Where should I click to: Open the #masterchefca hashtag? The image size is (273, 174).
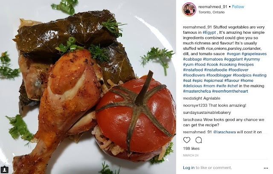coord(197,91)
